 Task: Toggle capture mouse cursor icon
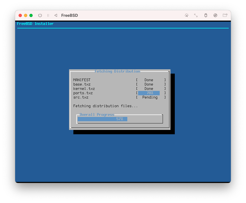coord(187,15)
